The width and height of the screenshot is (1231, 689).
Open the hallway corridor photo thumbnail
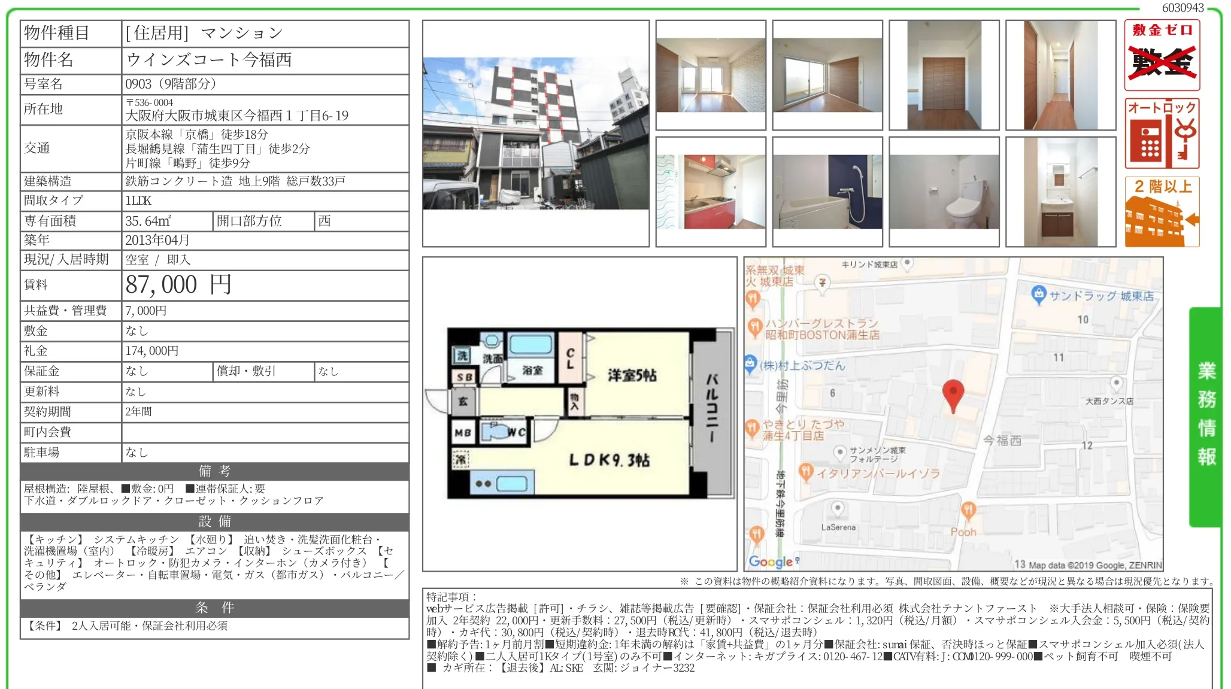pyautogui.click(x=1060, y=75)
